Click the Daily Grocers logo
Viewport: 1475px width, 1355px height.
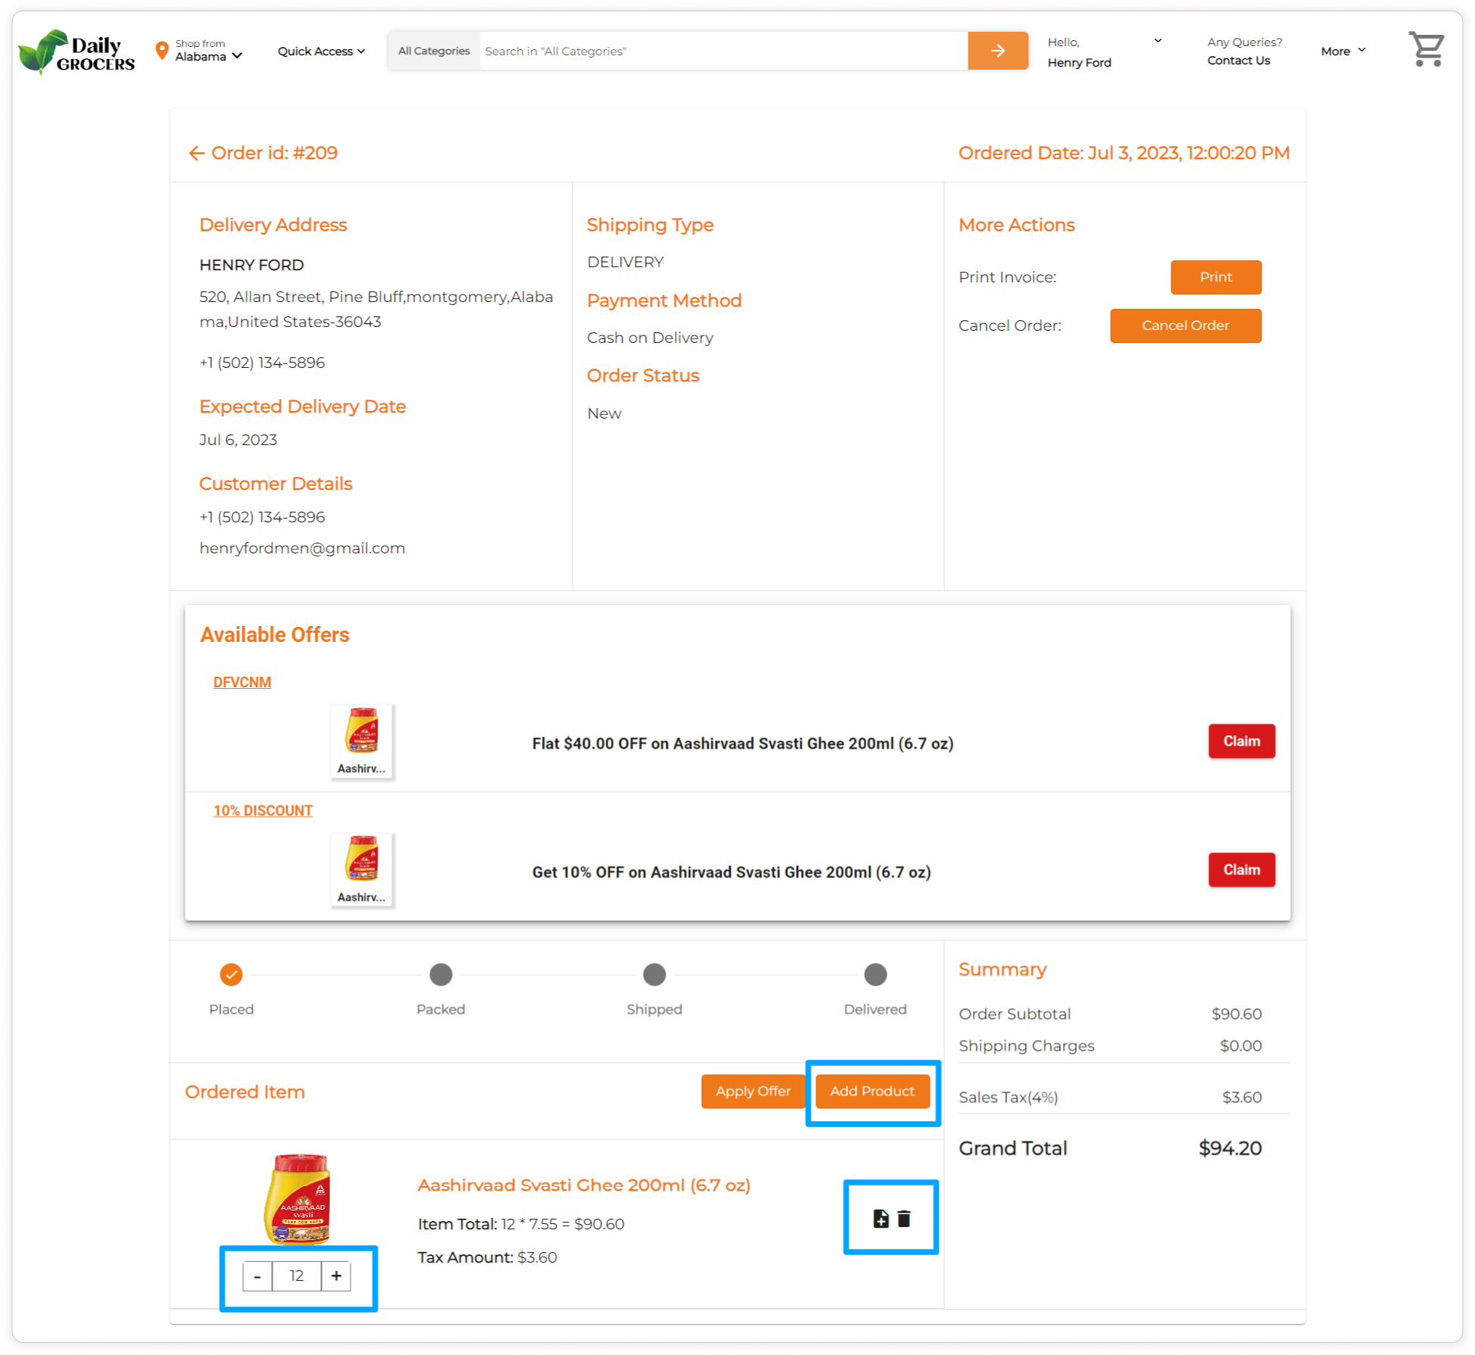(76, 51)
